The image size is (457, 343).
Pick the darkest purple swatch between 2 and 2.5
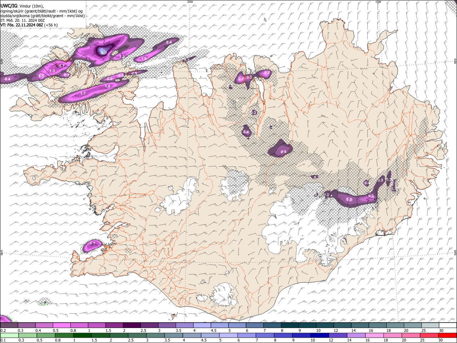pyautogui.click(x=132, y=325)
